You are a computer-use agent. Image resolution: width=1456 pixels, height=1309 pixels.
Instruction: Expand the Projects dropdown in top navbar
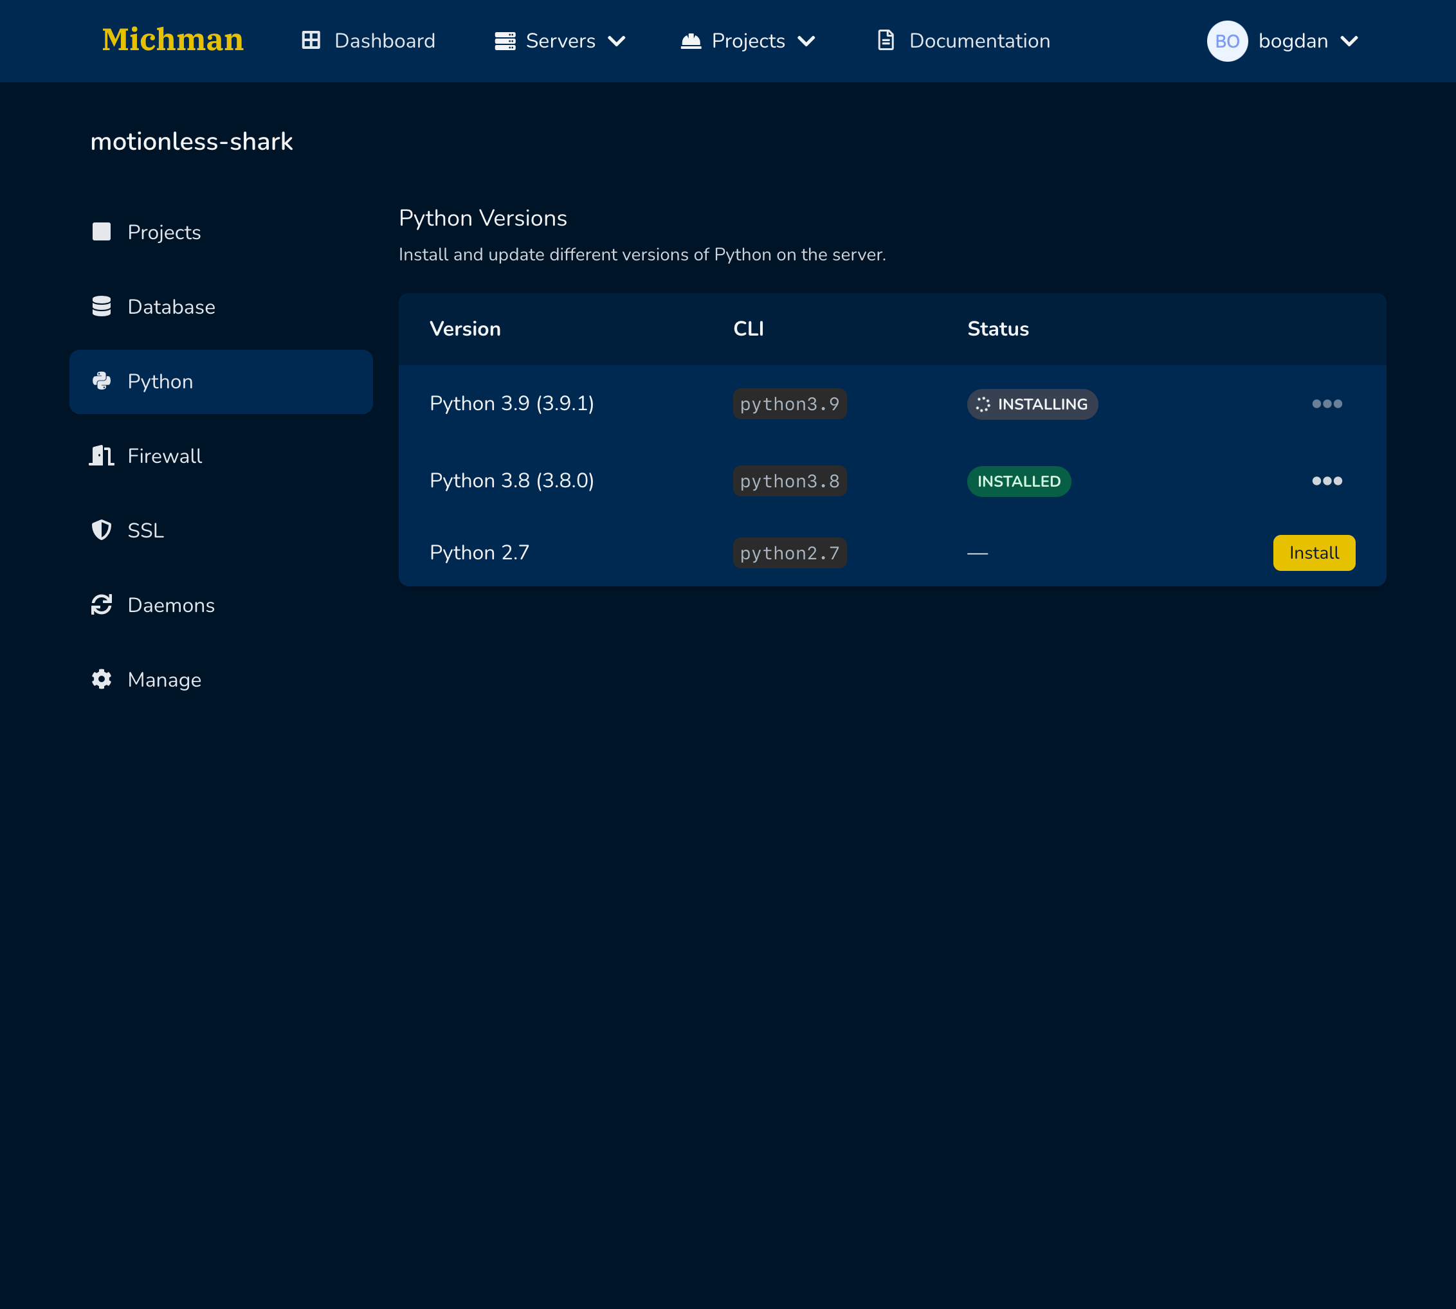[806, 41]
